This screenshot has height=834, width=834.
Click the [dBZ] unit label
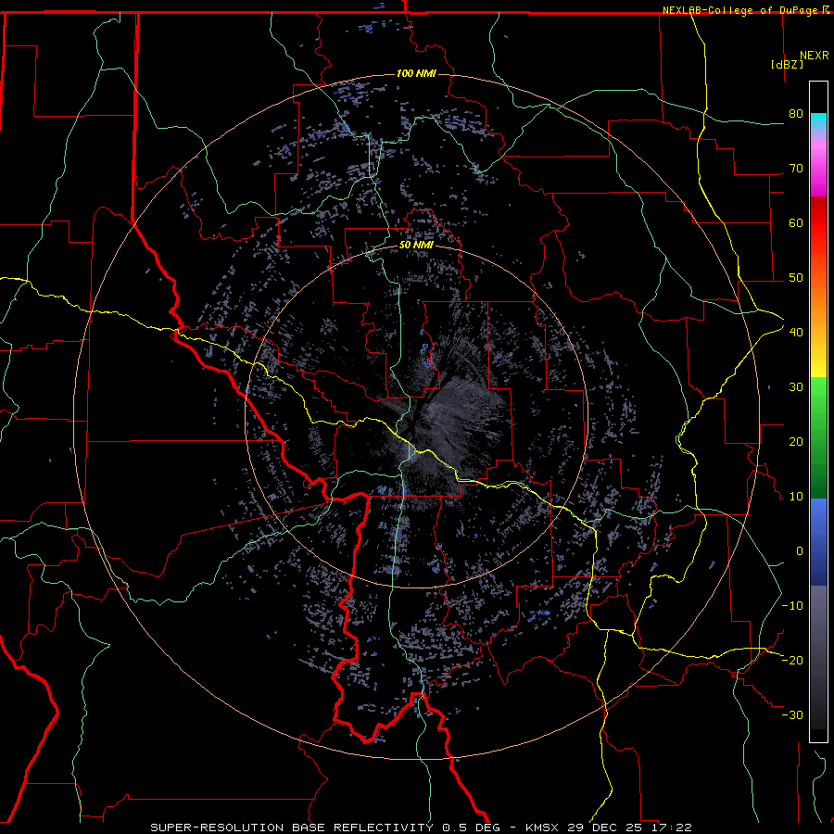(x=787, y=64)
